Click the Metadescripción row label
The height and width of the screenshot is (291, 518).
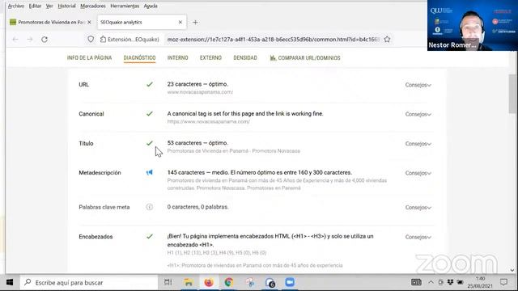tap(100, 173)
